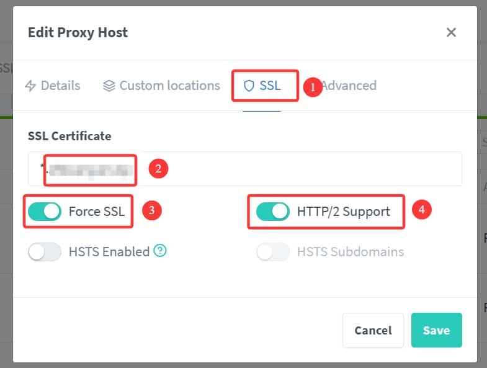Screen dimensions: 487x368
Task: Click the stacked layers icon for Custom locations
Action: [109, 86]
